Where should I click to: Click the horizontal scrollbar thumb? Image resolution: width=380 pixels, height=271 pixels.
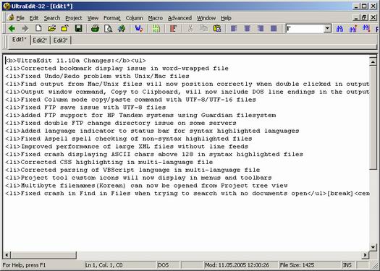click(43, 255)
